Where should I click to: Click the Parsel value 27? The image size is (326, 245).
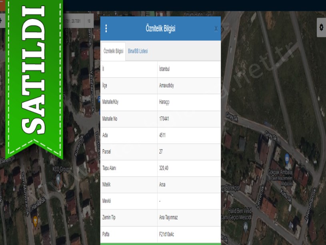point(161,152)
